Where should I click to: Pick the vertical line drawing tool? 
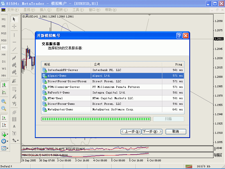14,35
